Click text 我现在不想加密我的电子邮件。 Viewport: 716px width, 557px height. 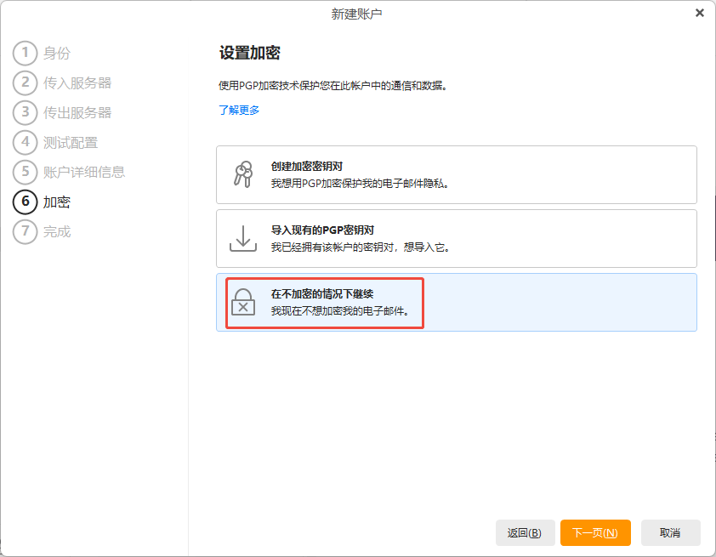pyautogui.click(x=340, y=311)
